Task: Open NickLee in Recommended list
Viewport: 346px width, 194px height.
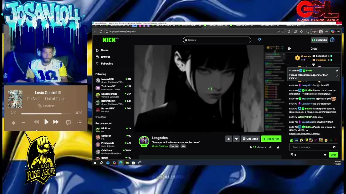Action: (114, 130)
